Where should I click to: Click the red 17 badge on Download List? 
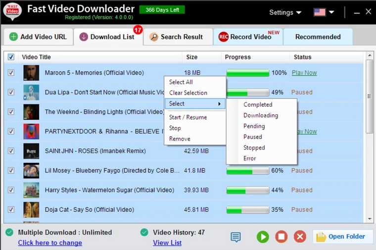pos(138,30)
